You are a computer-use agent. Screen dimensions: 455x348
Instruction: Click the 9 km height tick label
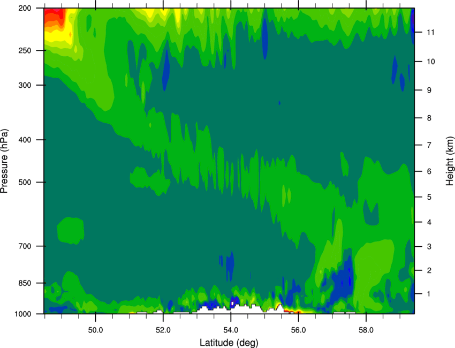(x=429, y=90)
